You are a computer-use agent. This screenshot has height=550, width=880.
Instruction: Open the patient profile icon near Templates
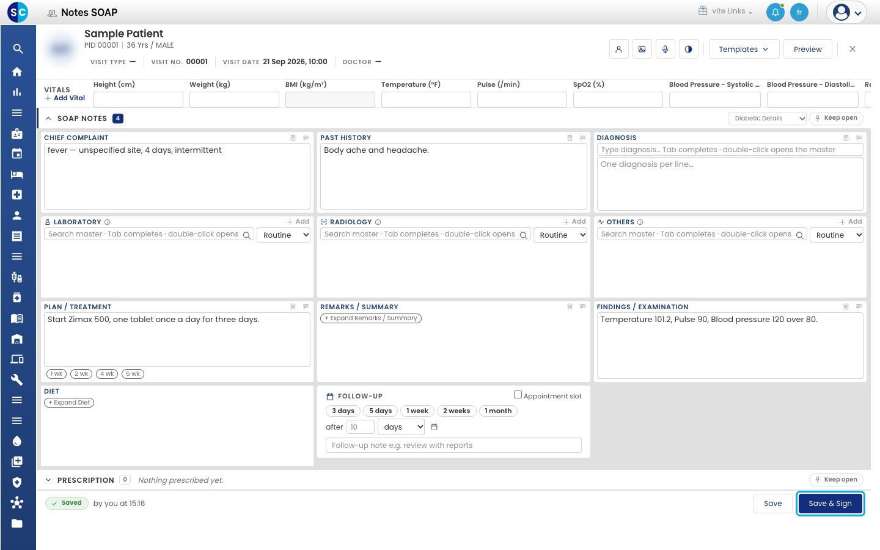(x=619, y=50)
